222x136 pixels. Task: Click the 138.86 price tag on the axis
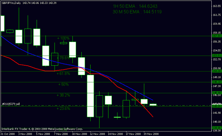(x=217, y=128)
